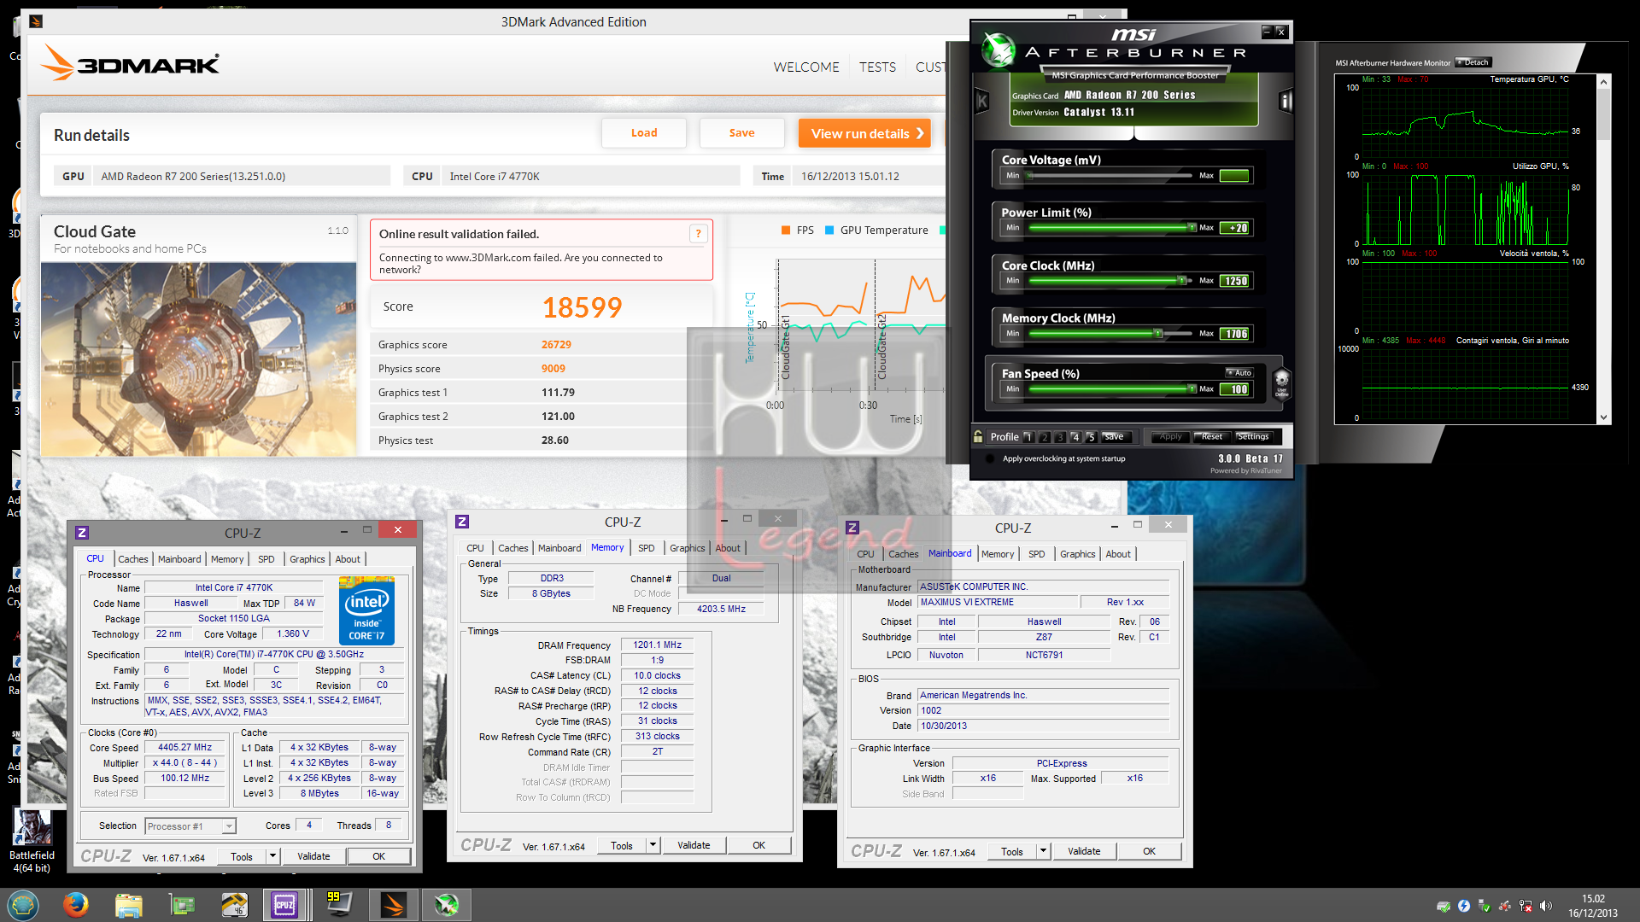1640x922 pixels.
Task: Click the 3DMark logo
Action: (x=130, y=63)
